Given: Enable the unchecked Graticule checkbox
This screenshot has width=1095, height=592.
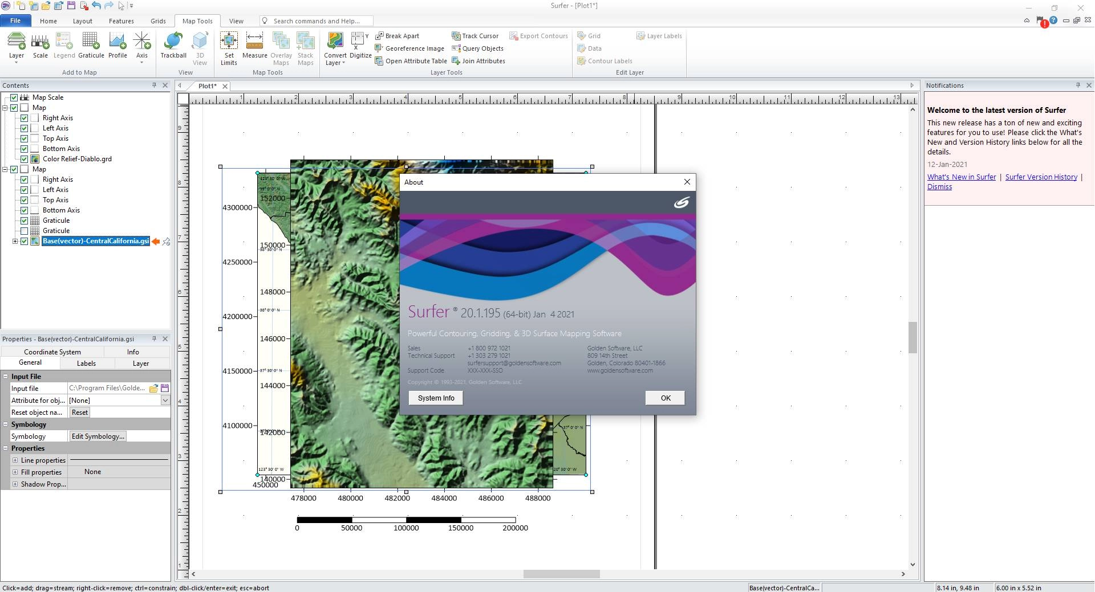Looking at the screenshot, I should (x=25, y=231).
